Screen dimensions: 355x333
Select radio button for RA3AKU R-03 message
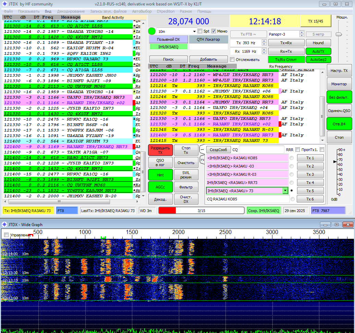tap(292, 174)
